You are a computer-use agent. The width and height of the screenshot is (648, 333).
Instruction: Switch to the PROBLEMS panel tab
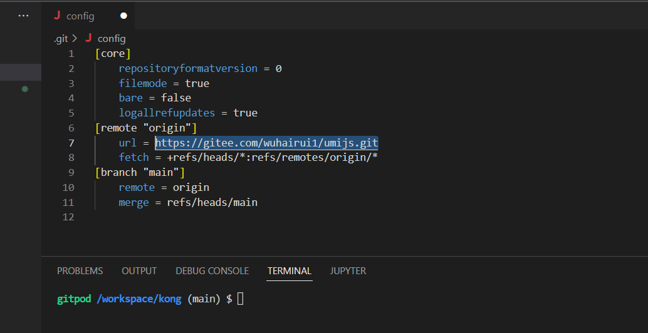coord(80,271)
